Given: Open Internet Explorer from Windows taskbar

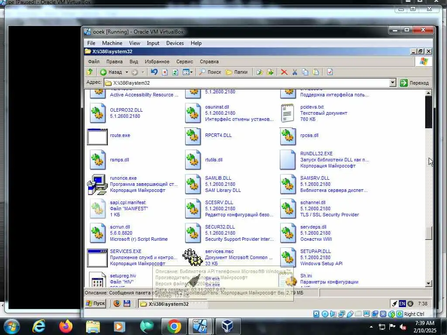Looking at the screenshot, I should [39, 326].
